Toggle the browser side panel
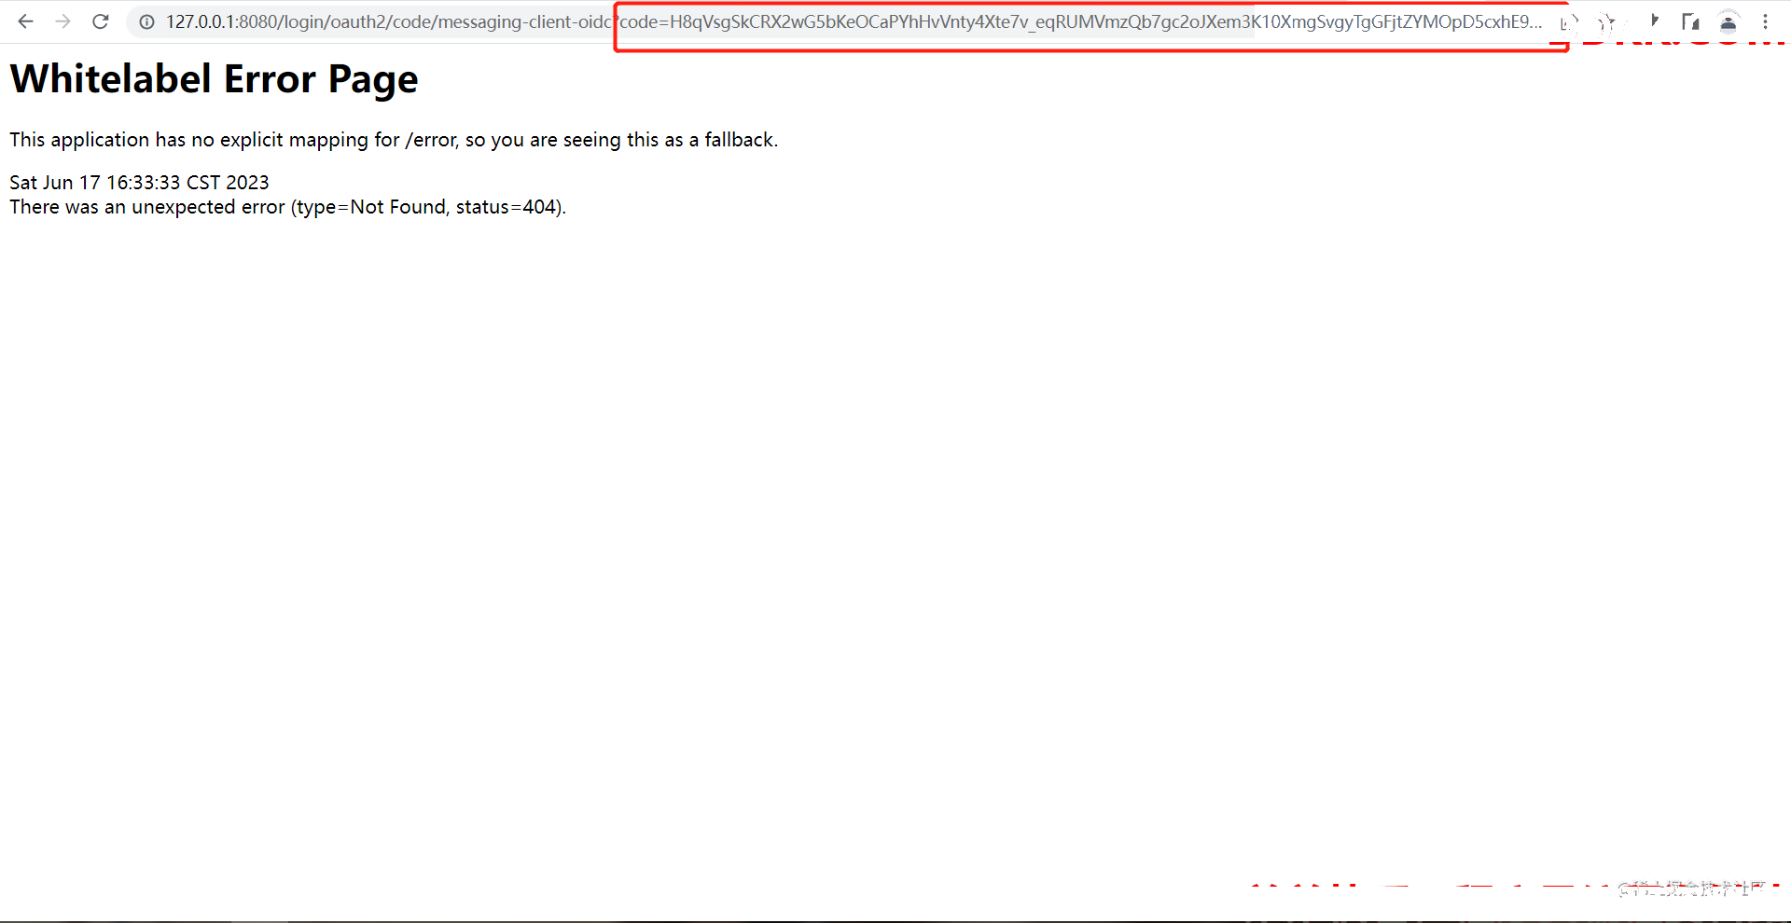Viewport: 1791px width, 923px height. pyautogui.click(x=1690, y=21)
